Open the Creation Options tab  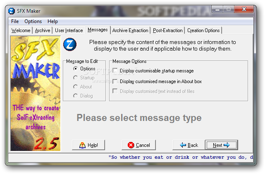coord(203,30)
